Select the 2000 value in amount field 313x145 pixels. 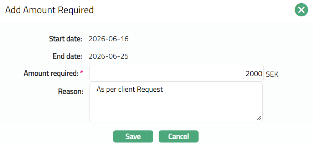point(253,74)
